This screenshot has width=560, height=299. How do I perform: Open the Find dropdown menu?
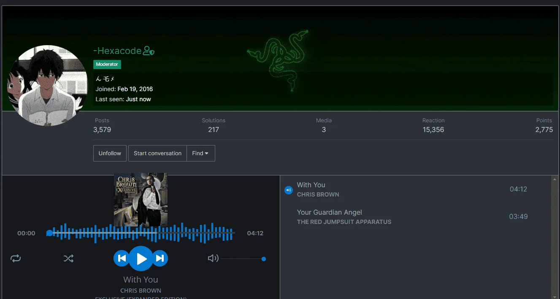pyautogui.click(x=201, y=153)
